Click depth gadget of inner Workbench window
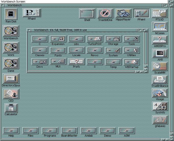The height and width of the screenshot is (141, 174). (x=145, y=30)
